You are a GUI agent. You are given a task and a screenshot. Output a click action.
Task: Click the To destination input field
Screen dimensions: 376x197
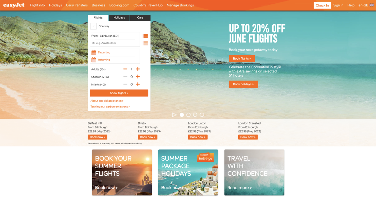coord(115,43)
